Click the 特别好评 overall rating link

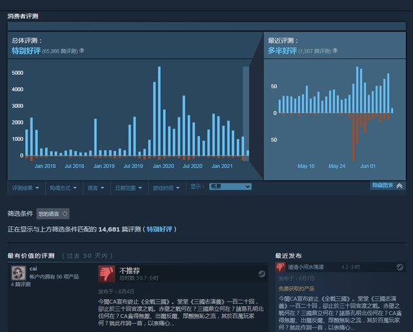point(26,50)
